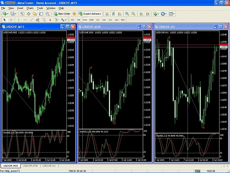Enable chart shift icon
The height and width of the screenshot is (173, 230).
click(148, 14)
